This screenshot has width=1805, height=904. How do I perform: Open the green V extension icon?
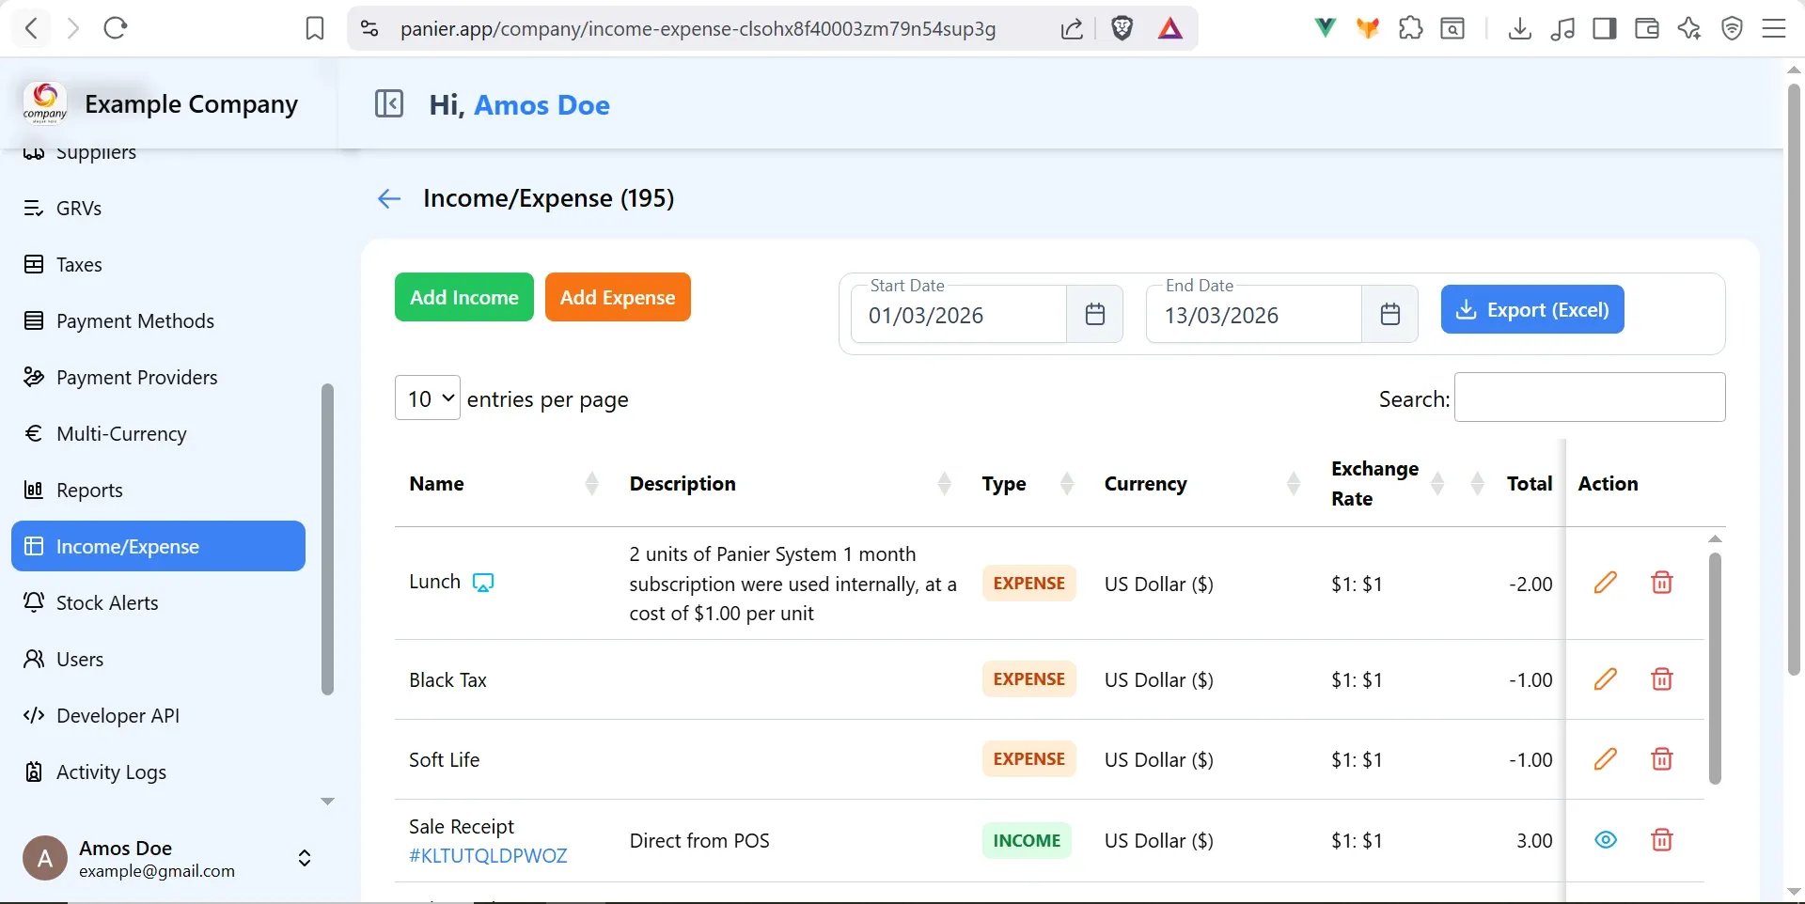point(1326,28)
